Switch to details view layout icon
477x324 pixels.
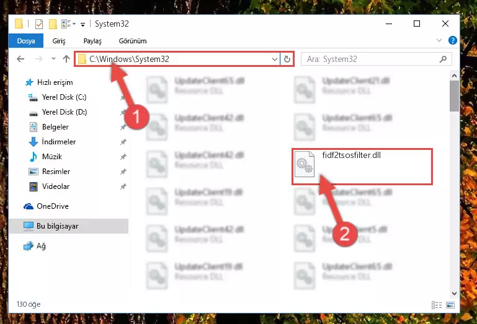437,305
